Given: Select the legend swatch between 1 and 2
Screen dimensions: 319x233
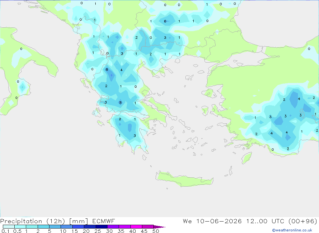Looking at the screenshot, I should (x=32, y=227).
